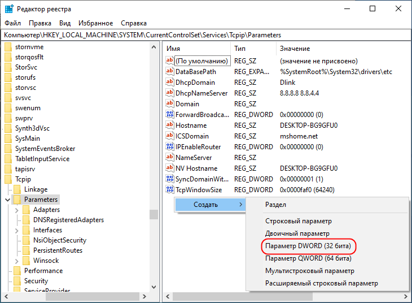Choose Параметр DWORD (32 бита) from submenu
This screenshot has height=303, width=412.
[x=308, y=246]
